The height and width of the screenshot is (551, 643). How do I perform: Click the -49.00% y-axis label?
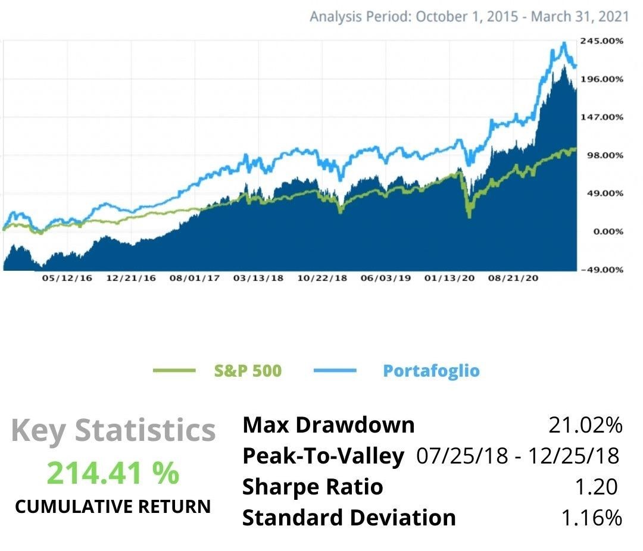[601, 270]
